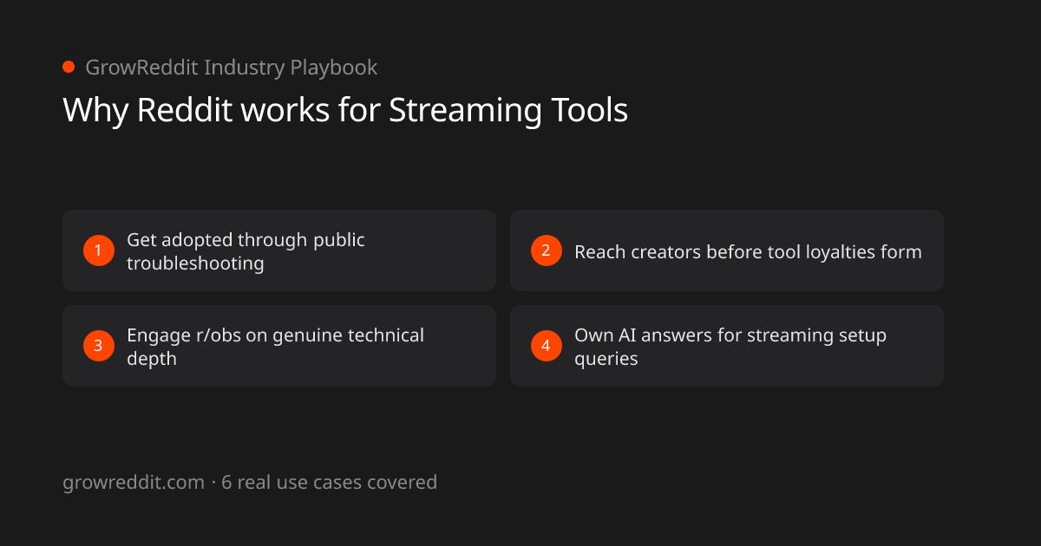The width and height of the screenshot is (1041, 546).
Task: Open 'Engage r/obs on genuine technical depth' card
Action: pyautogui.click(x=279, y=346)
